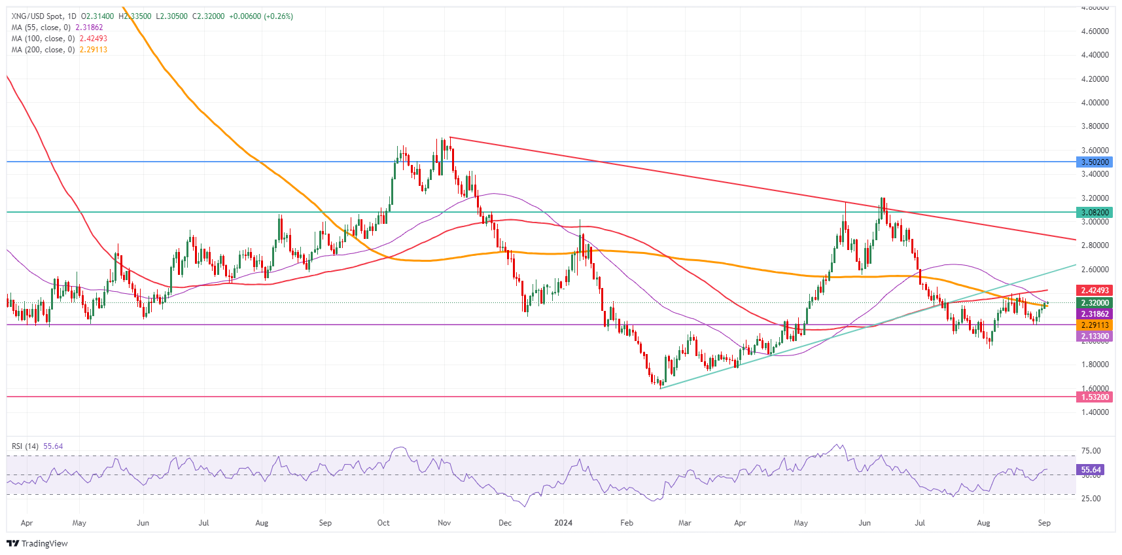1122x555 pixels.
Task: Click the TradingView text link
Action: [x=44, y=543]
